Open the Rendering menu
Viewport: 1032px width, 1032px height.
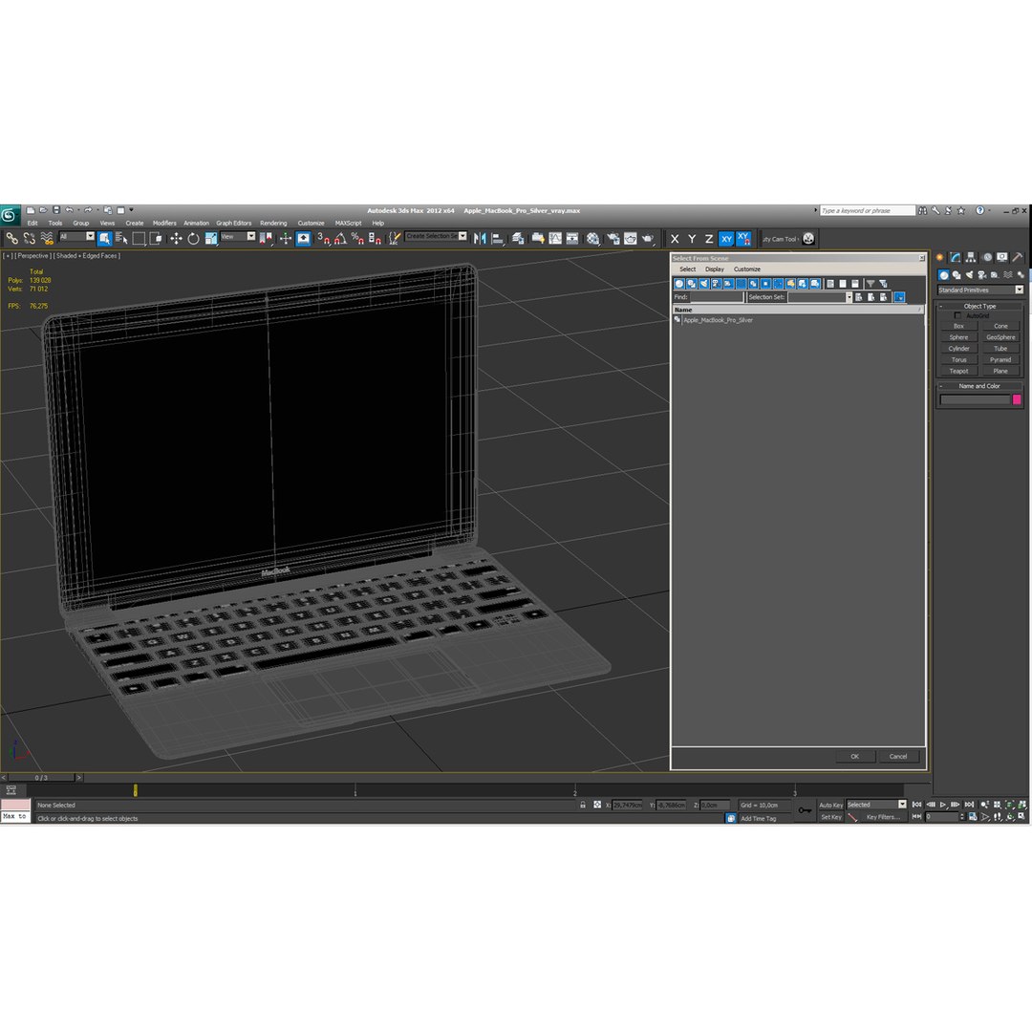[273, 223]
